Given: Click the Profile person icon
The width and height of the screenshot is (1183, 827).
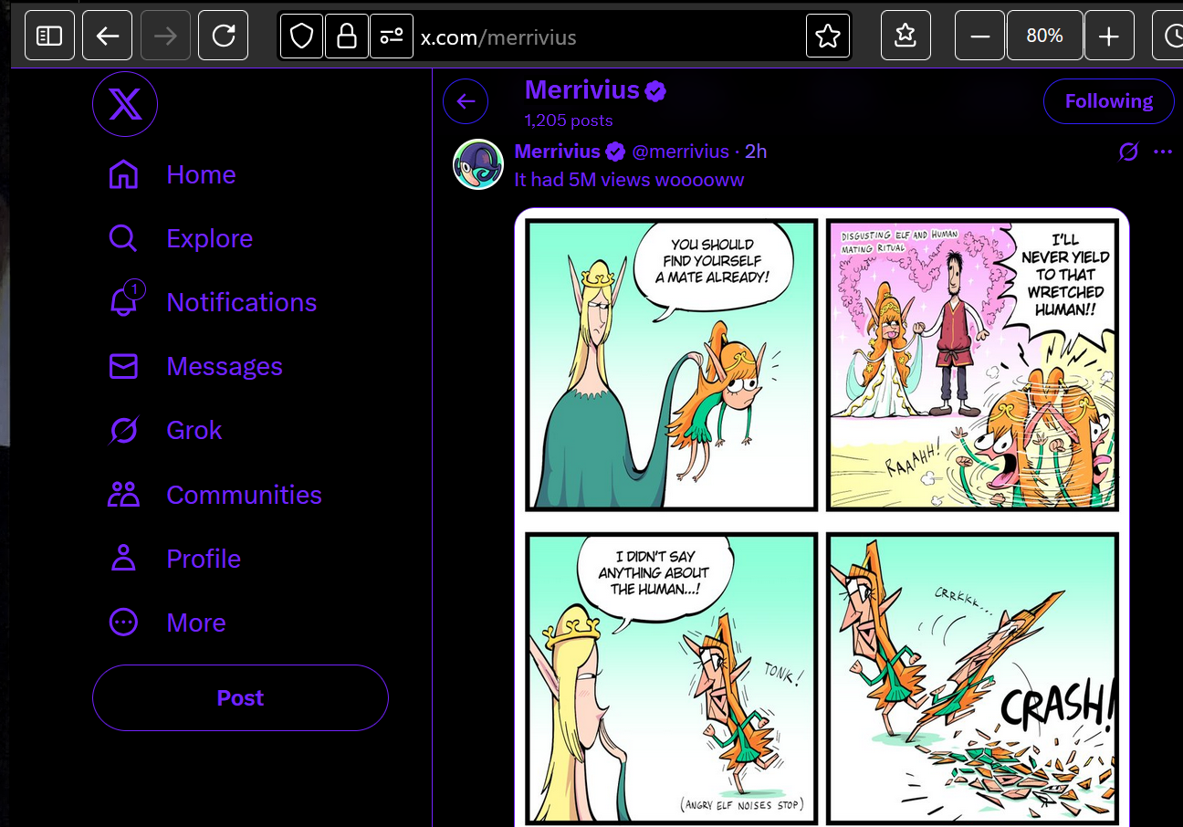Looking at the screenshot, I should click(123, 558).
